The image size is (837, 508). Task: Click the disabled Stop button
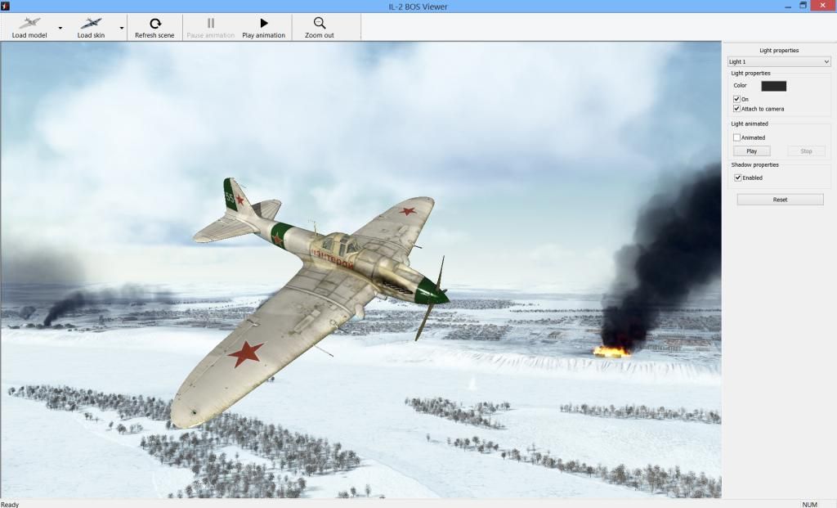(x=805, y=151)
